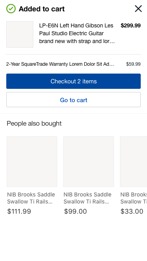Click the green checkmark confirmation icon
The width and height of the screenshot is (147, 261).
pyautogui.click(x=11, y=9)
